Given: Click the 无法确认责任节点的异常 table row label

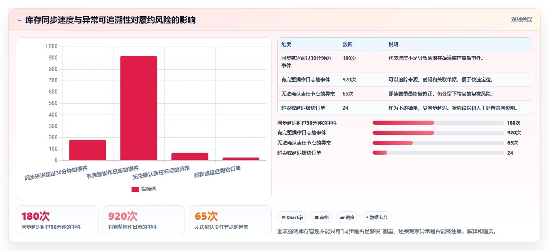Looking at the screenshot, I should [308, 94].
